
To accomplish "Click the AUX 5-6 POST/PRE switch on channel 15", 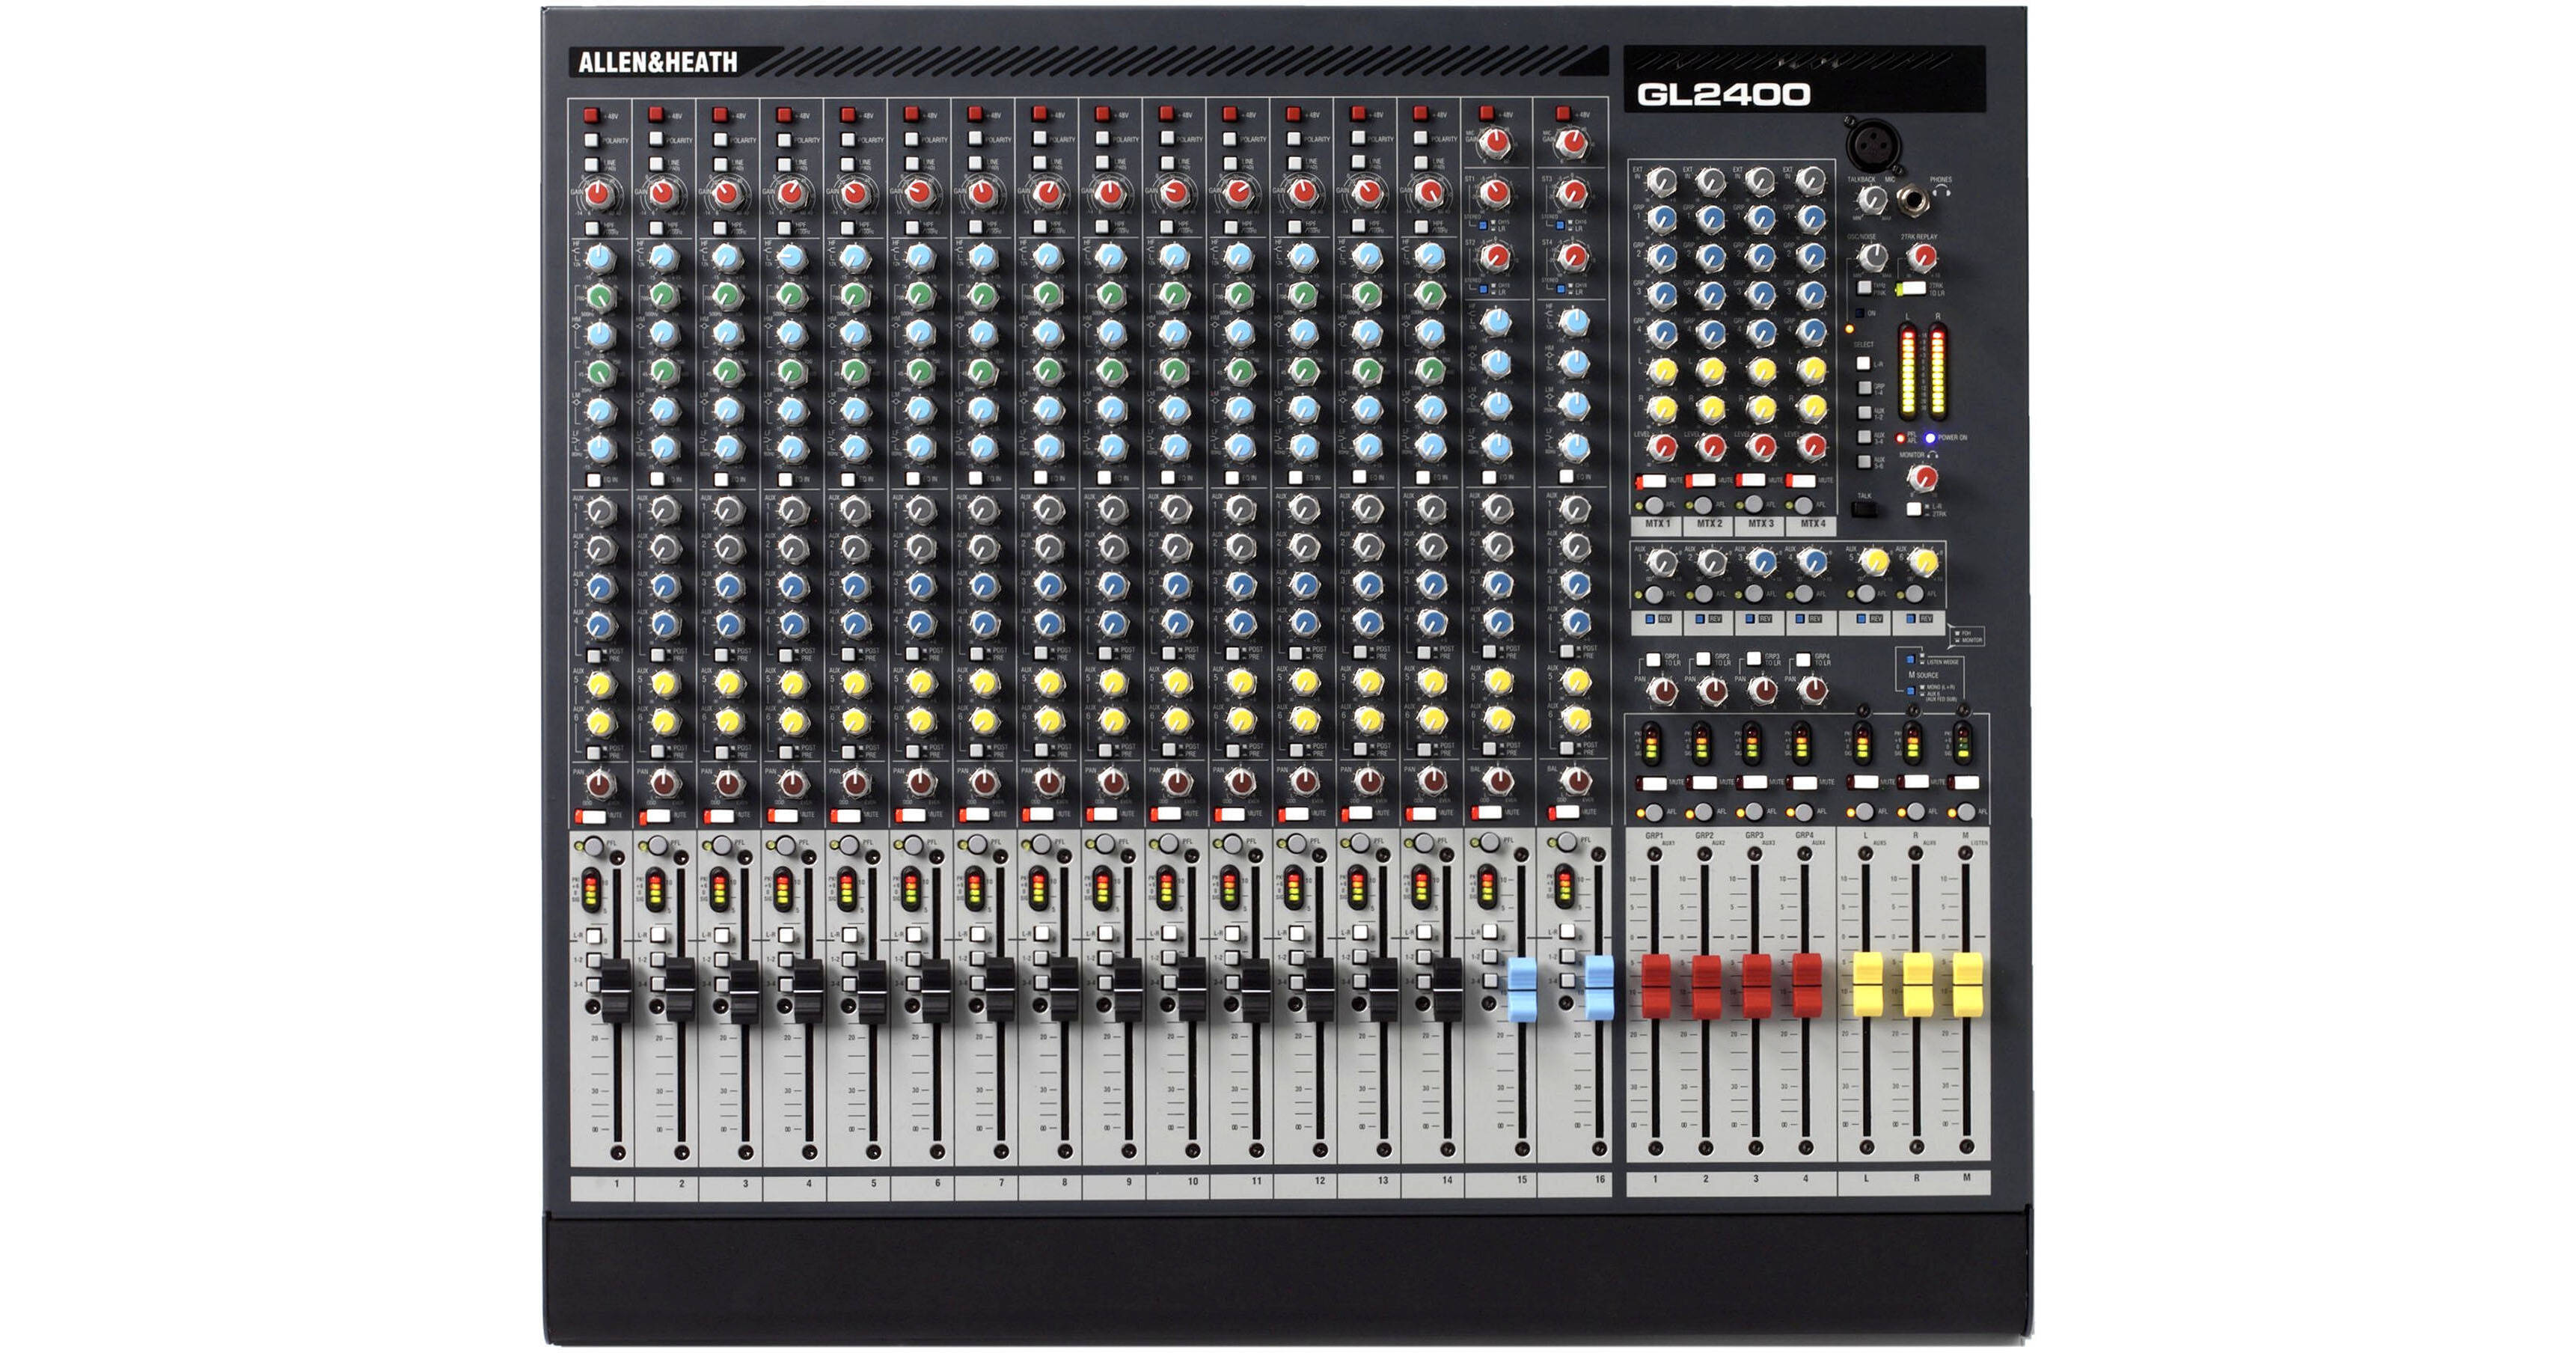I will pos(1490,749).
